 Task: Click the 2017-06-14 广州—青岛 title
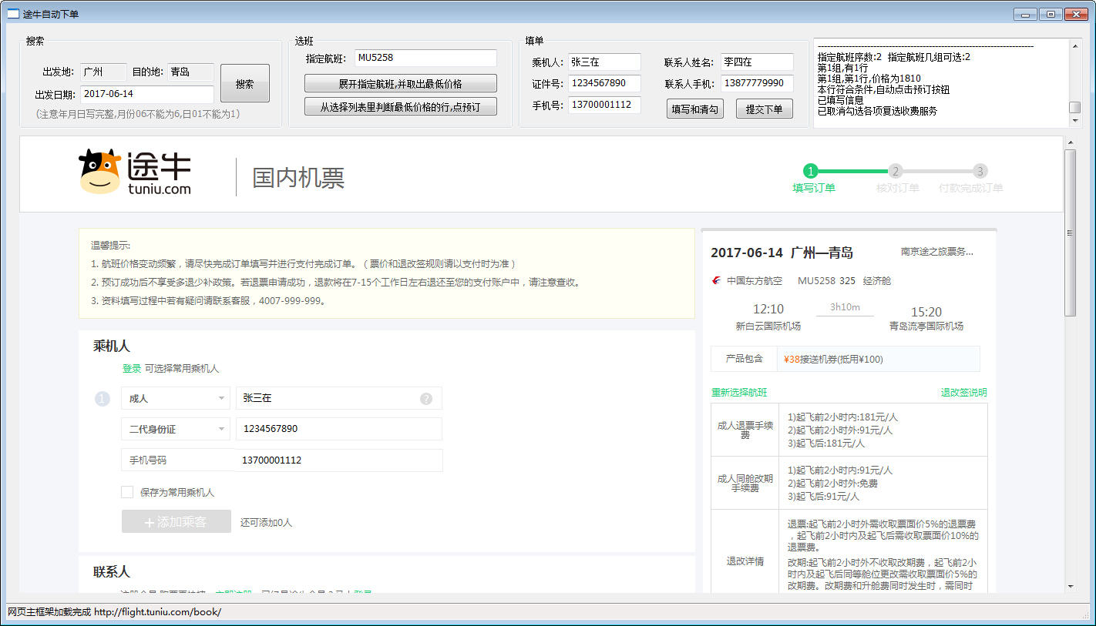(782, 253)
